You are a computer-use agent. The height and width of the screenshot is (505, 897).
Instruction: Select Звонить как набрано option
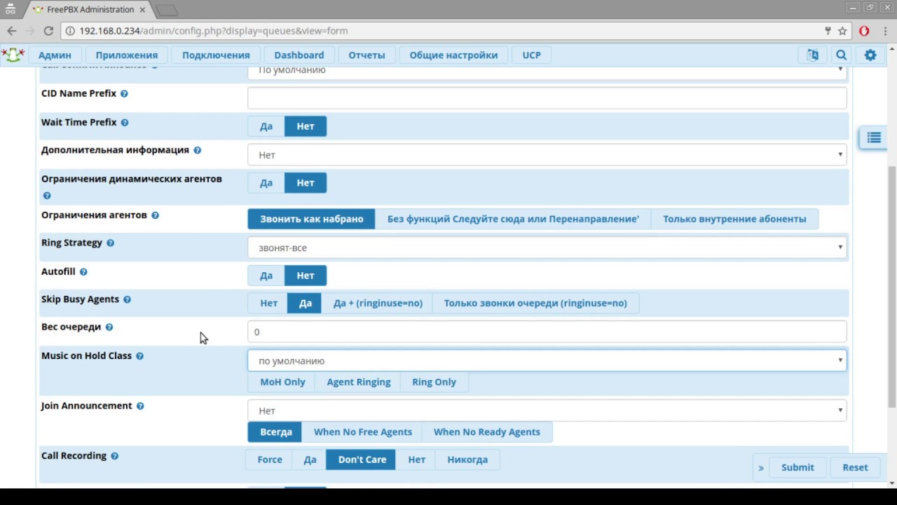(312, 219)
